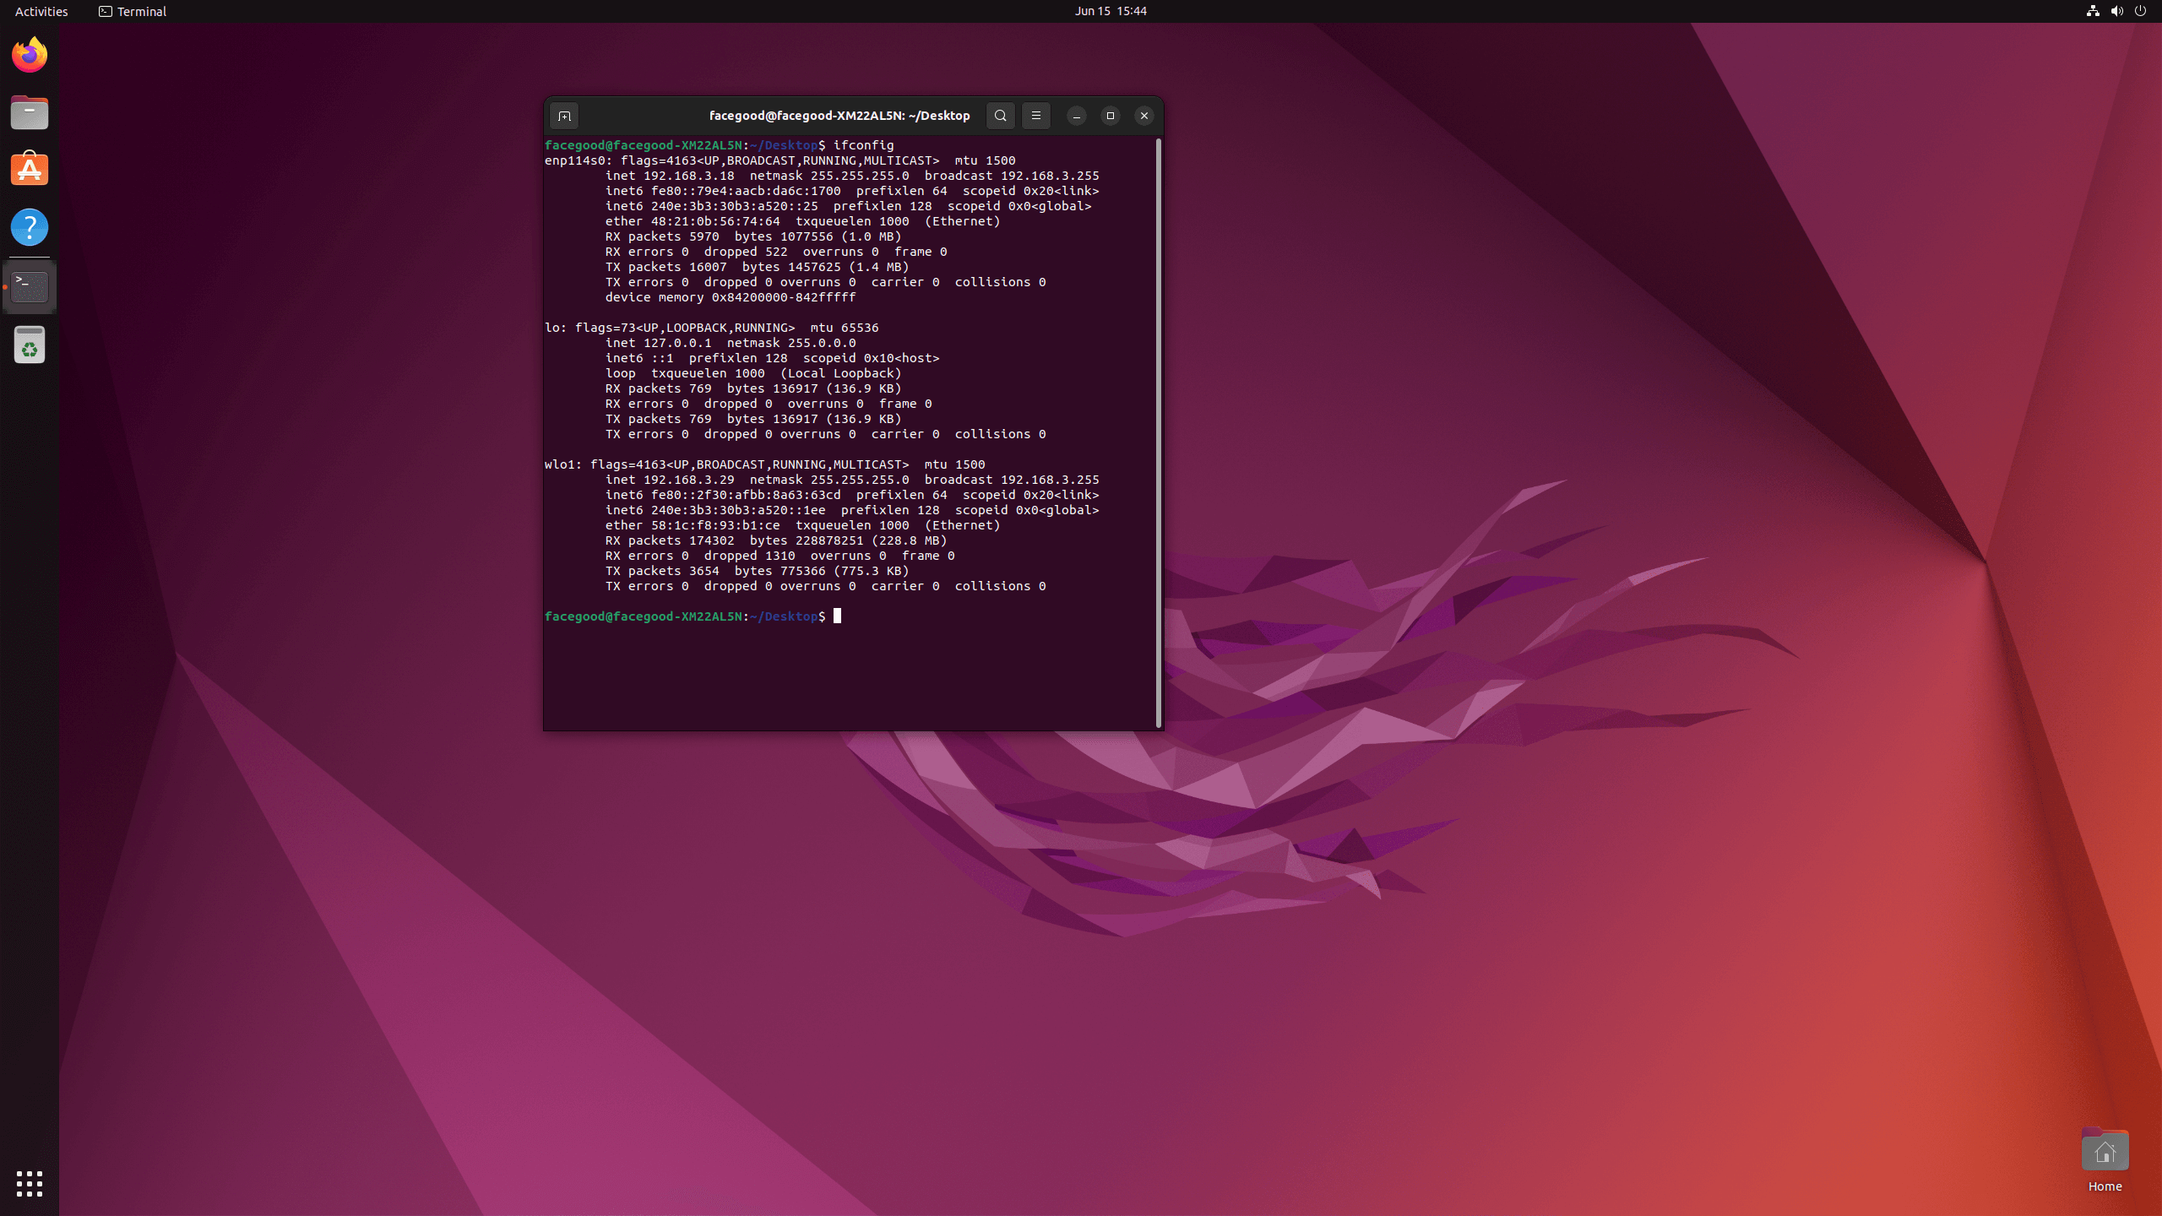Click 'mtu 65536' value
Screen dimensions: 2162x1216
(845, 328)
